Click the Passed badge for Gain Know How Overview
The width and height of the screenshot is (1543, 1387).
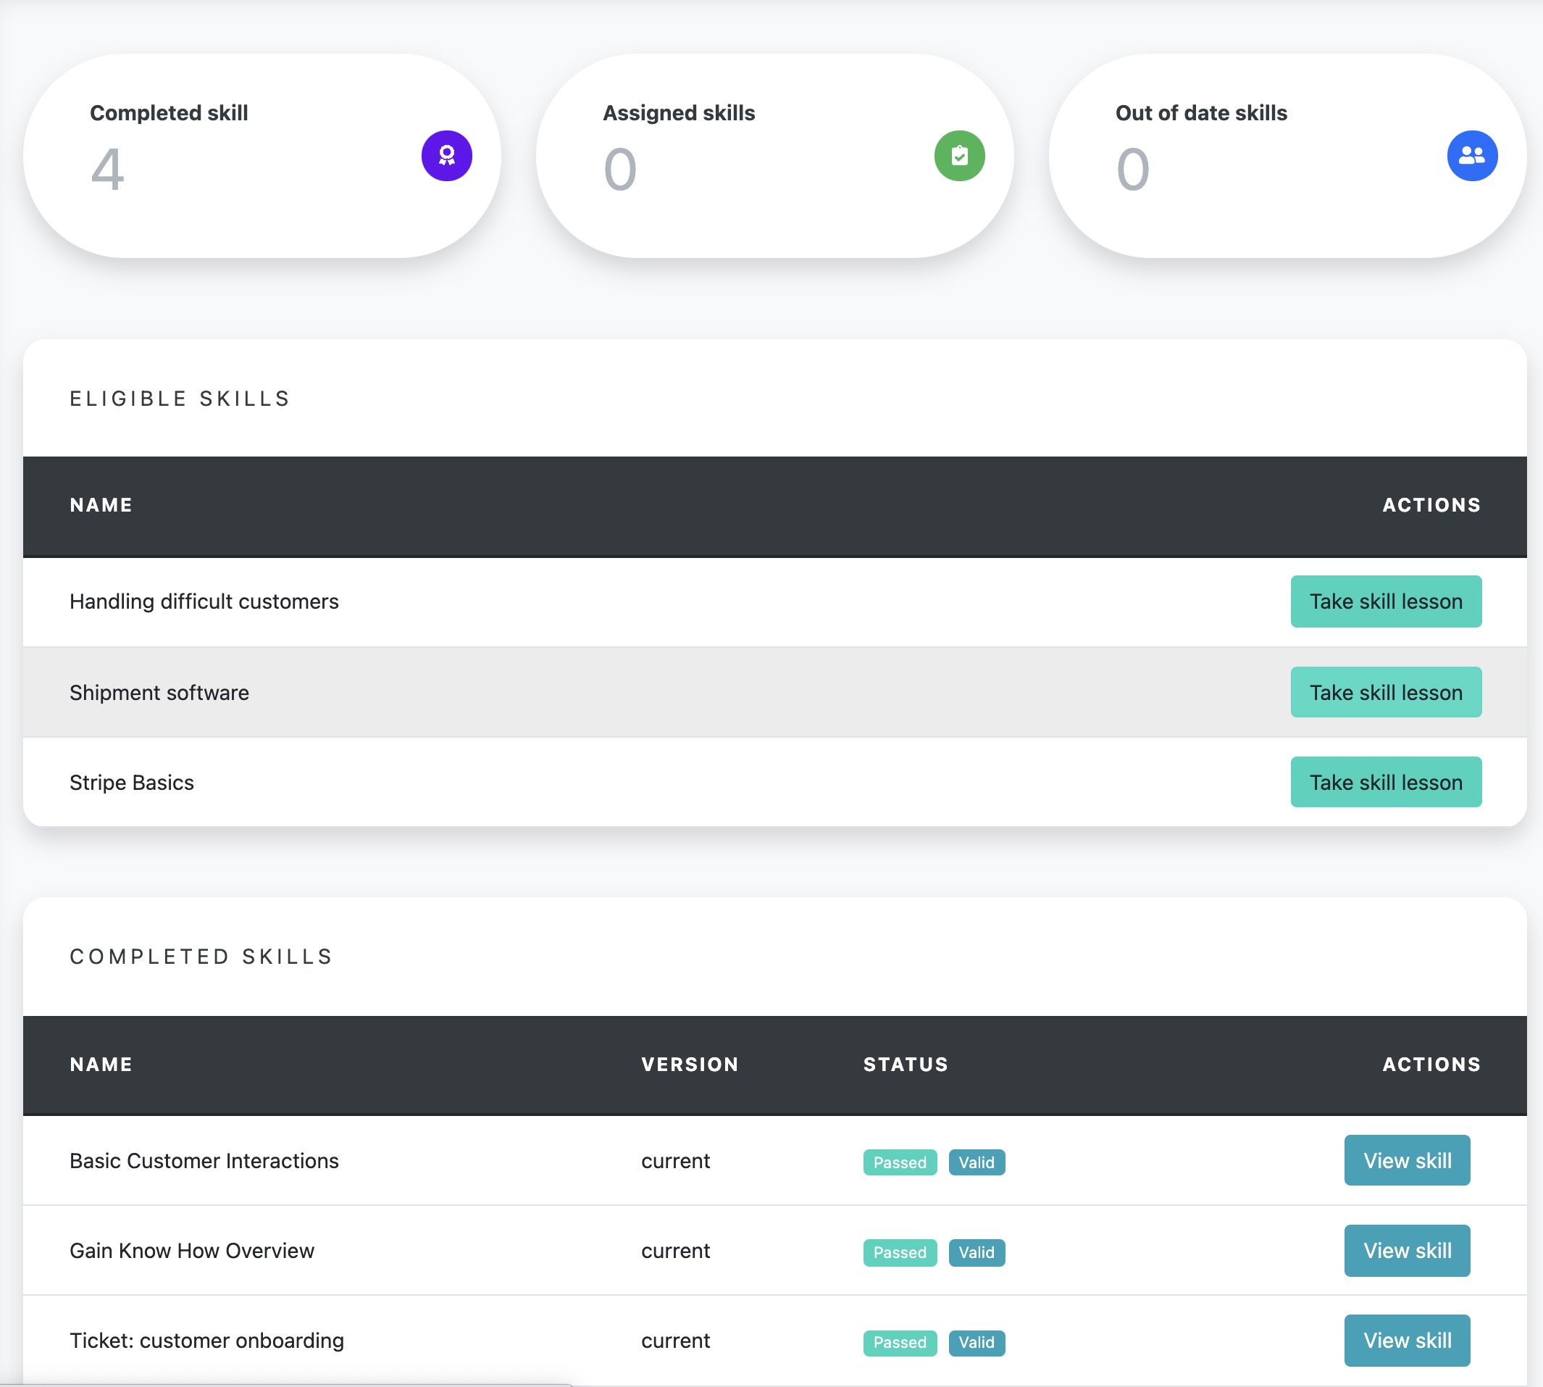(x=899, y=1252)
